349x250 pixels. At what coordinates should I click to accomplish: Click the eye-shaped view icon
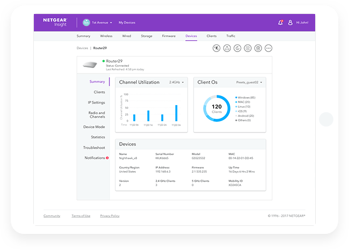coord(248,48)
